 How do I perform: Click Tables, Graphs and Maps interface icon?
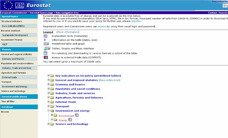(47, 49)
